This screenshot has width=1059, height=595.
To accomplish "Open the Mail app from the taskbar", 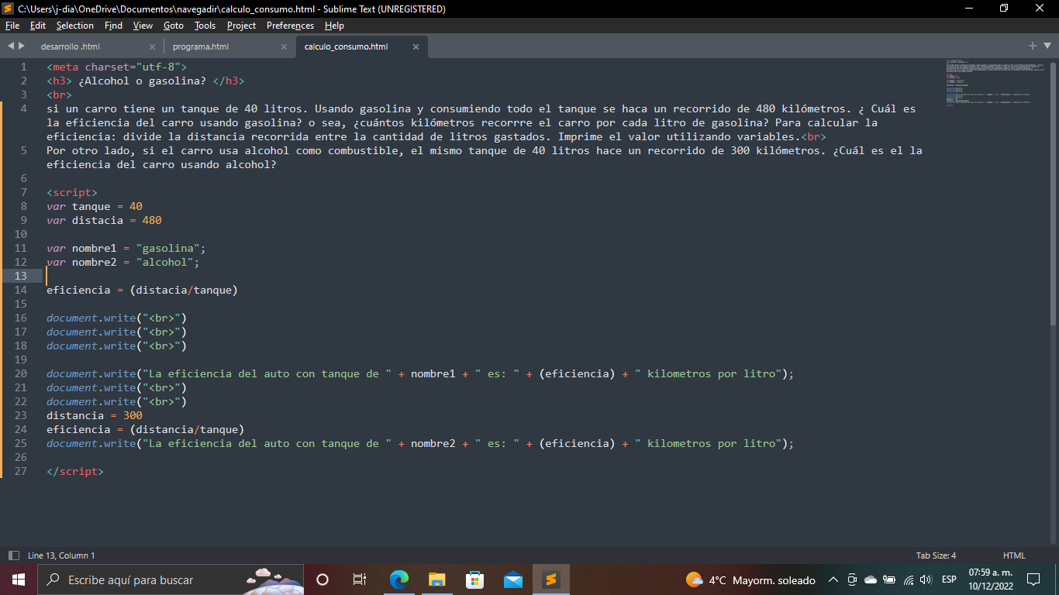I will (512, 580).
